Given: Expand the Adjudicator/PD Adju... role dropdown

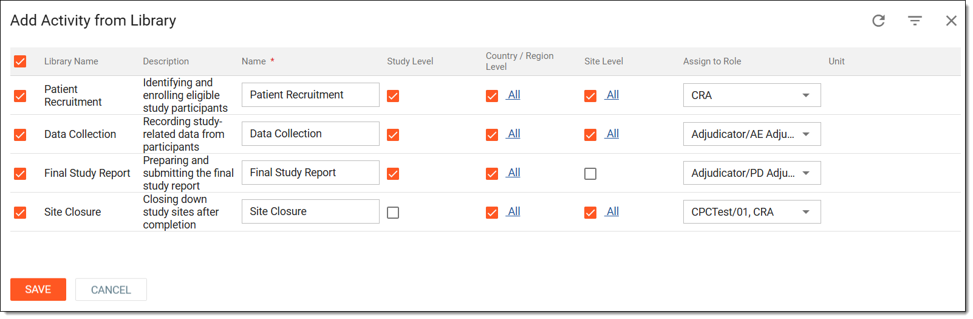Looking at the screenshot, I should (x=752, y=173).
